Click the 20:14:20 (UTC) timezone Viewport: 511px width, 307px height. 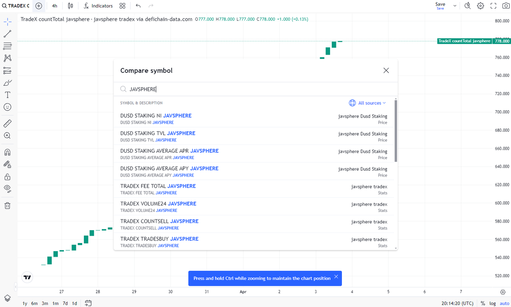[457, 303]
